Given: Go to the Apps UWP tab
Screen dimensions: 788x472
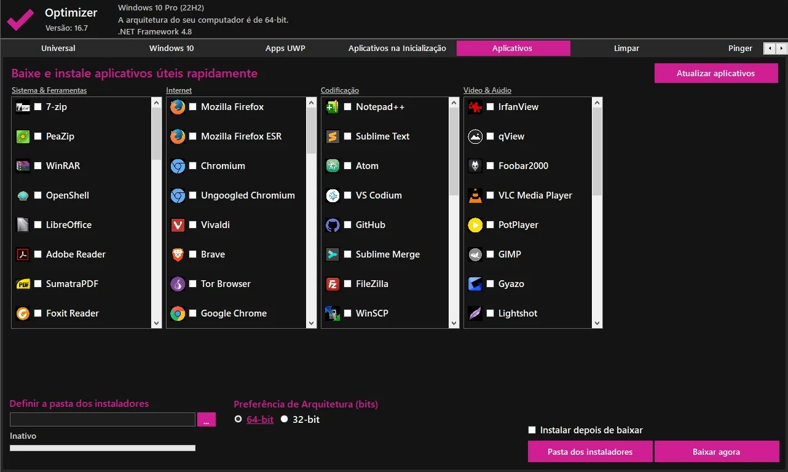Looking at the screenshot, I should point(285,48).
